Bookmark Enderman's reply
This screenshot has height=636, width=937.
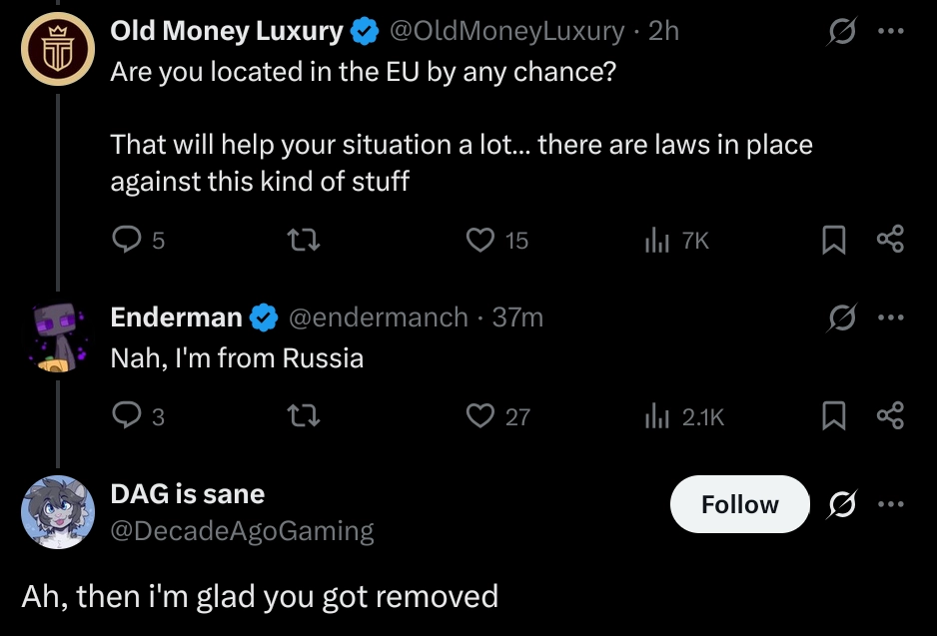click(x=833, y=416)
